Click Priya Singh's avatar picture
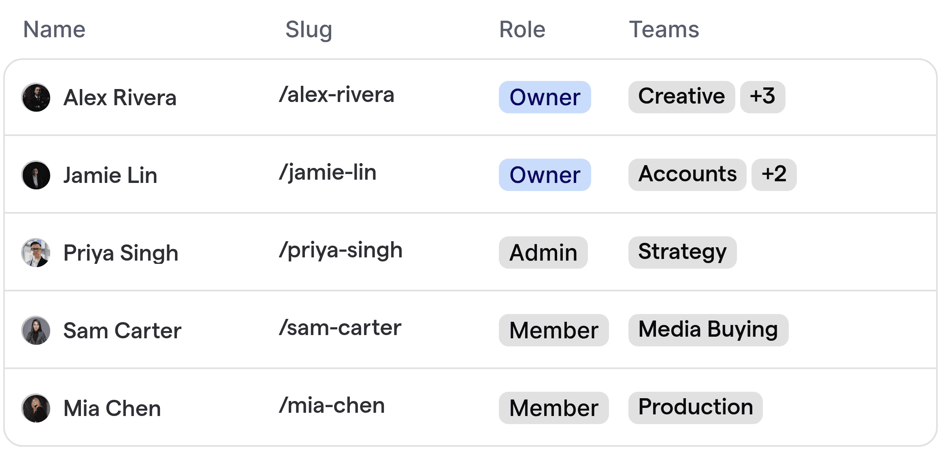 (36, 253)
